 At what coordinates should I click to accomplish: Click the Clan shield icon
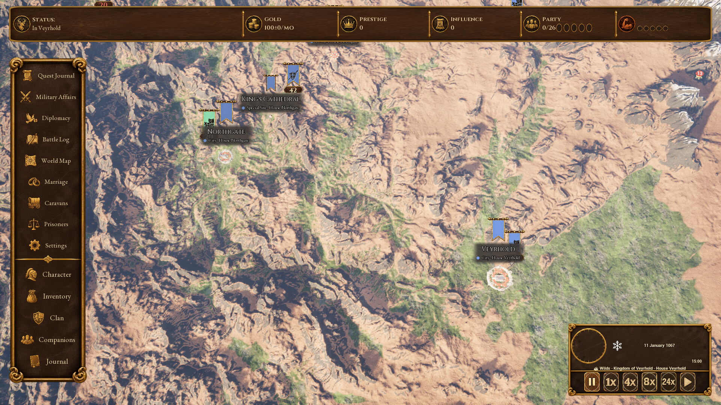pyautogui.click(x=39, y=318)
